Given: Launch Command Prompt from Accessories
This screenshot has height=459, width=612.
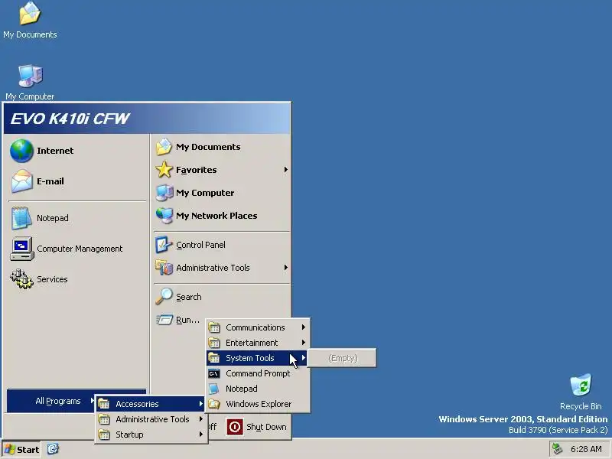Looking at the screenshot, I should pos(258,373).
